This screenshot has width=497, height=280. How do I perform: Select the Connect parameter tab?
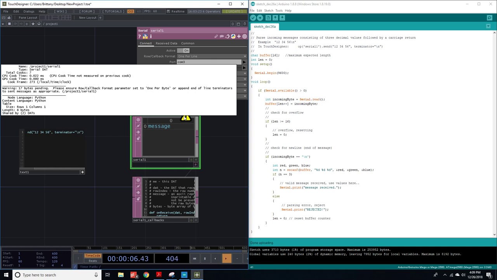(146, 44)
